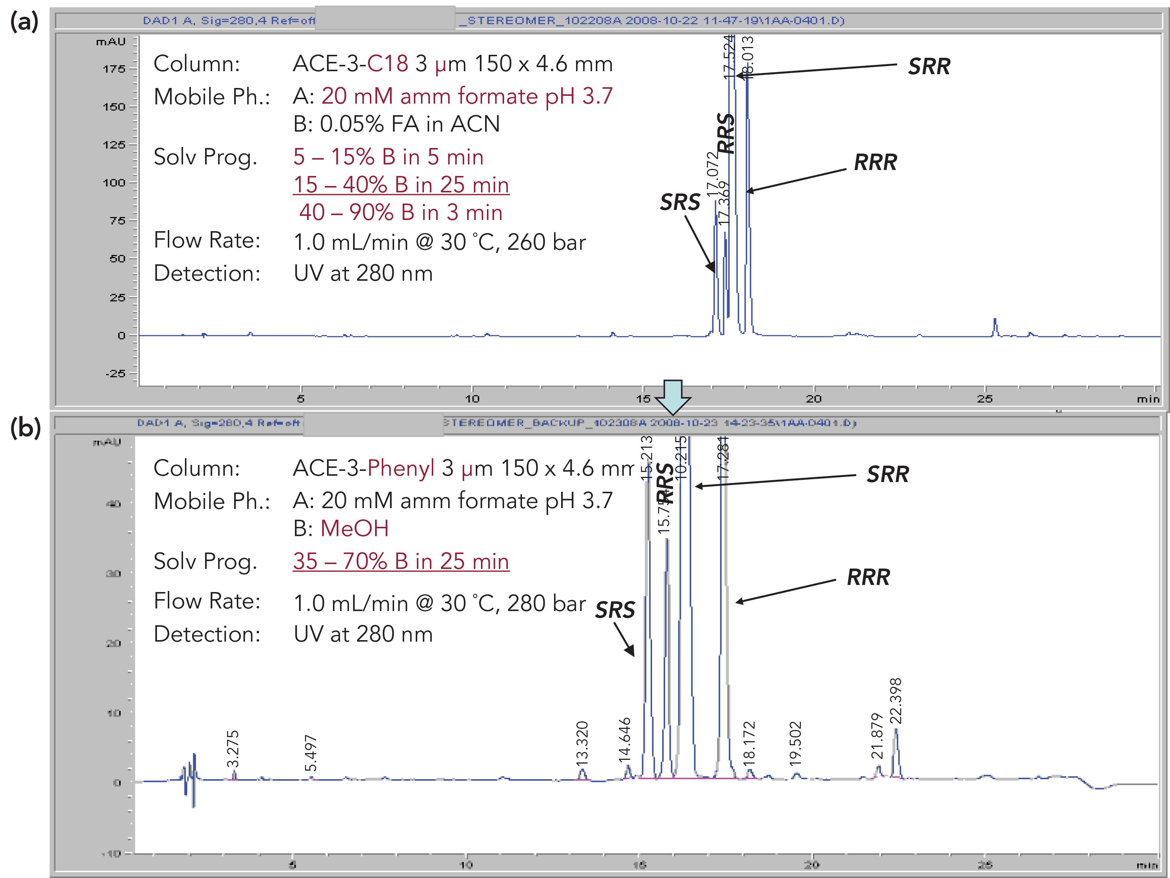The width and height of the screenshot is (1170, 878).
Task: Click the 19.502 peak label
Action: (x=796, y=744)
